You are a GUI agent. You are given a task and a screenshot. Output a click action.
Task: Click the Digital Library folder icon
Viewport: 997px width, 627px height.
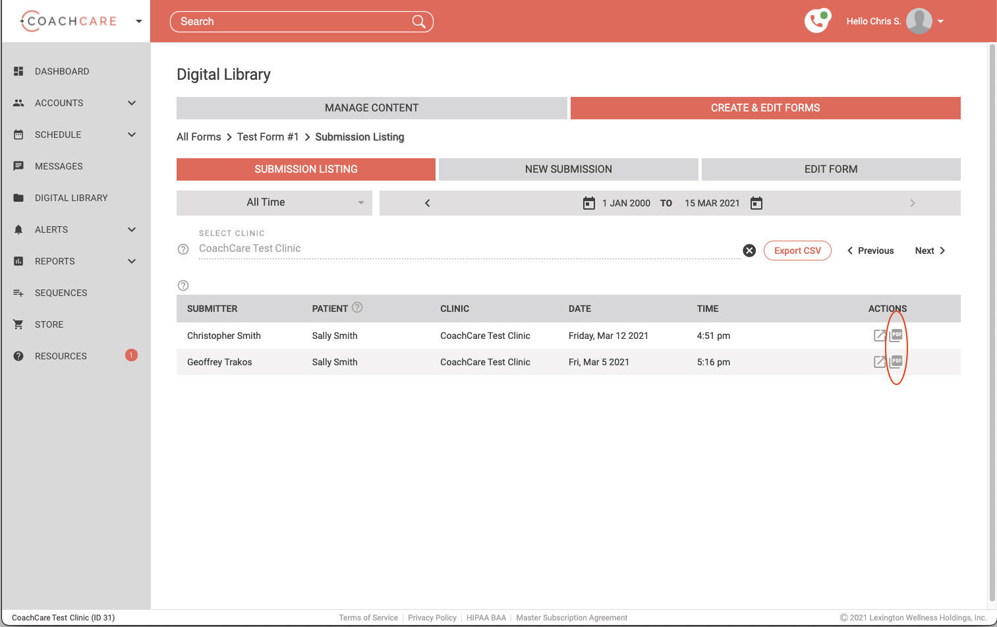(x=18, y=198)
